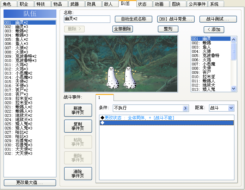Select enemy 012: 地狱犬 in enemy list
Screen dimensions: 245x190
click(x=211, y=85)
